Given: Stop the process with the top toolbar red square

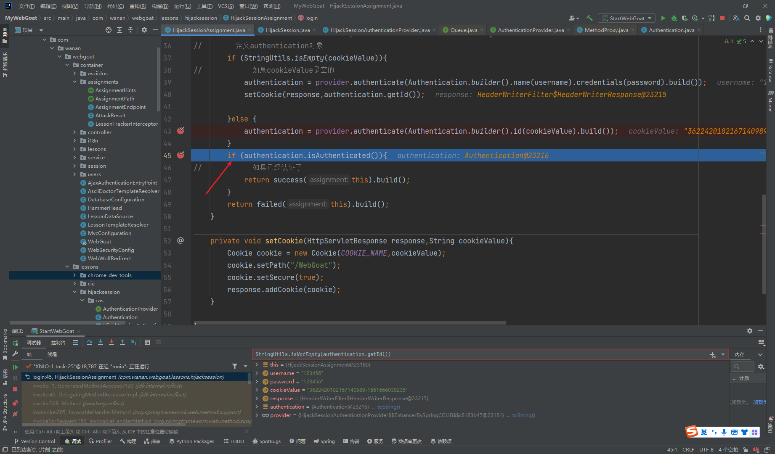Looking at the screenshot, I should click(x=722, y=18).
